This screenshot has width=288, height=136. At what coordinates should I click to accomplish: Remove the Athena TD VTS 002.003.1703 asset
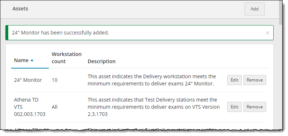pos(255,107)
